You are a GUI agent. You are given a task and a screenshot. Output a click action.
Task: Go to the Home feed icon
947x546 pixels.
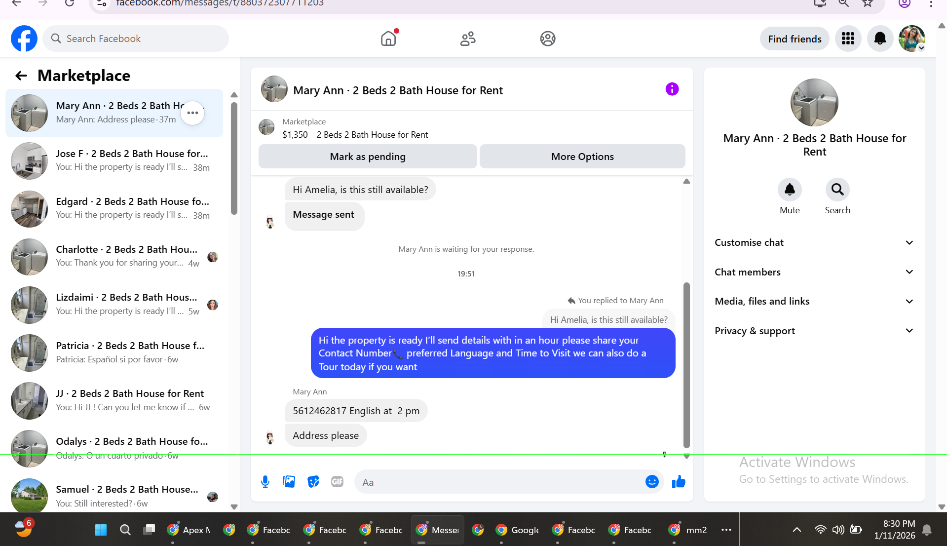[x=389, y=39]
